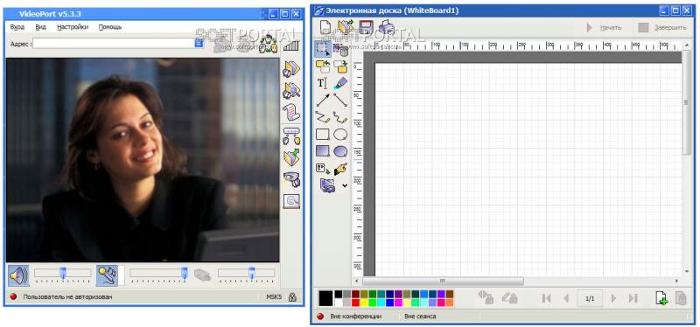700x327 pixels.
Task: Select the rectangular selection tool in whiteboard
Action: pyautogui.click(x=323, y=49)
